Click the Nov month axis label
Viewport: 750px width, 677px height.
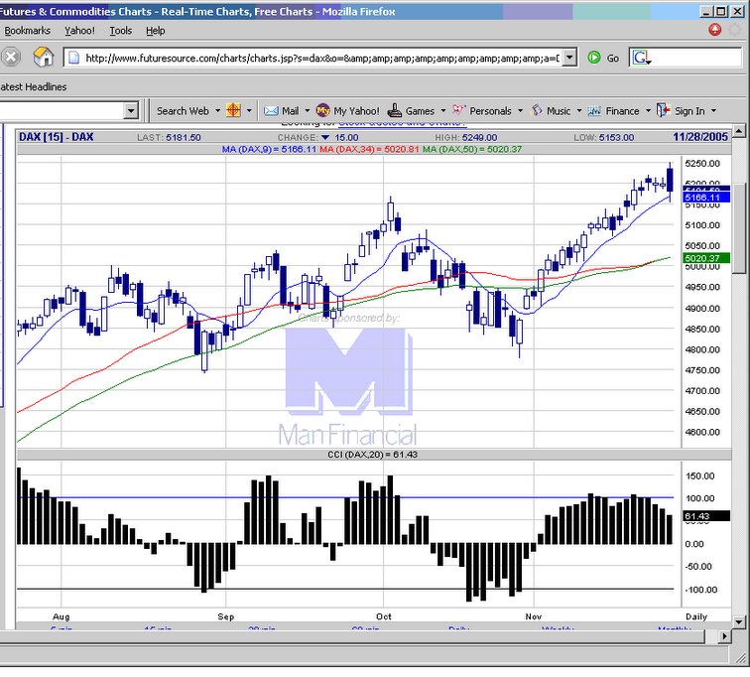[x=534, y=616]
